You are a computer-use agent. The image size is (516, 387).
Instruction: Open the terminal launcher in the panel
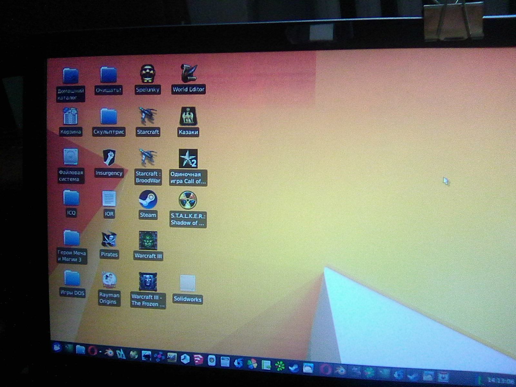pyautogui.click(x=69, y=348)
